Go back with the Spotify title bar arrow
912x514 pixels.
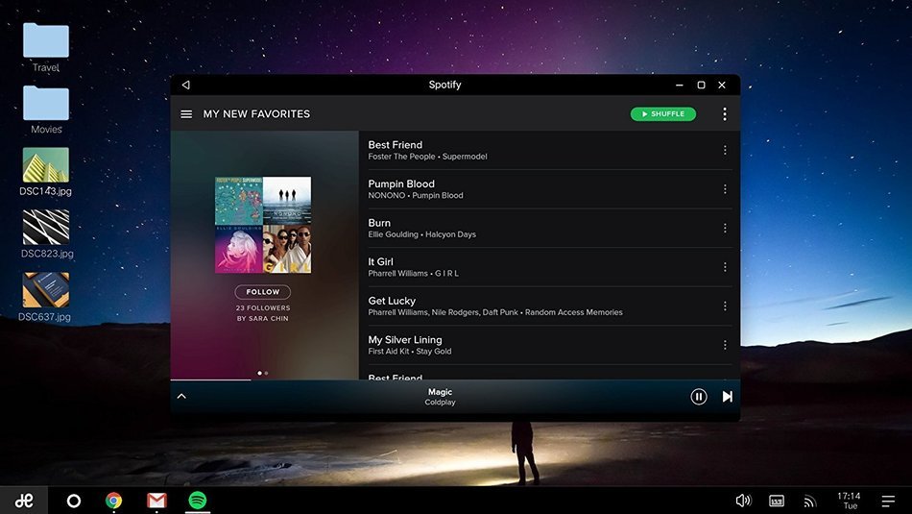coord(185,85)
